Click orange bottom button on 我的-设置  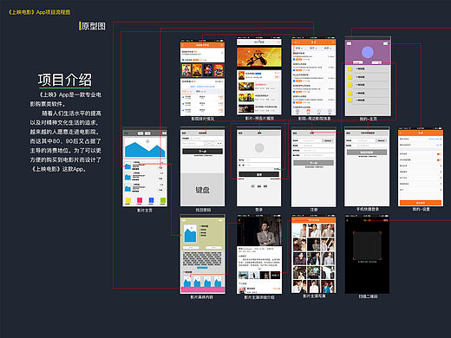click(x=421, y=203)
